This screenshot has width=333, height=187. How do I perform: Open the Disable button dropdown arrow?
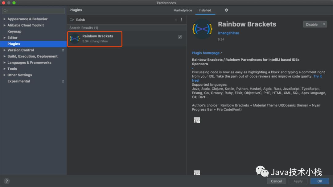(324, 24)
